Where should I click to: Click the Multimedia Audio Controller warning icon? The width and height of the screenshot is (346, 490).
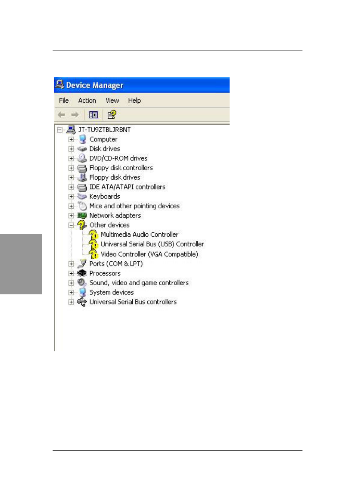pyautogui.click(x=94, y=234)
